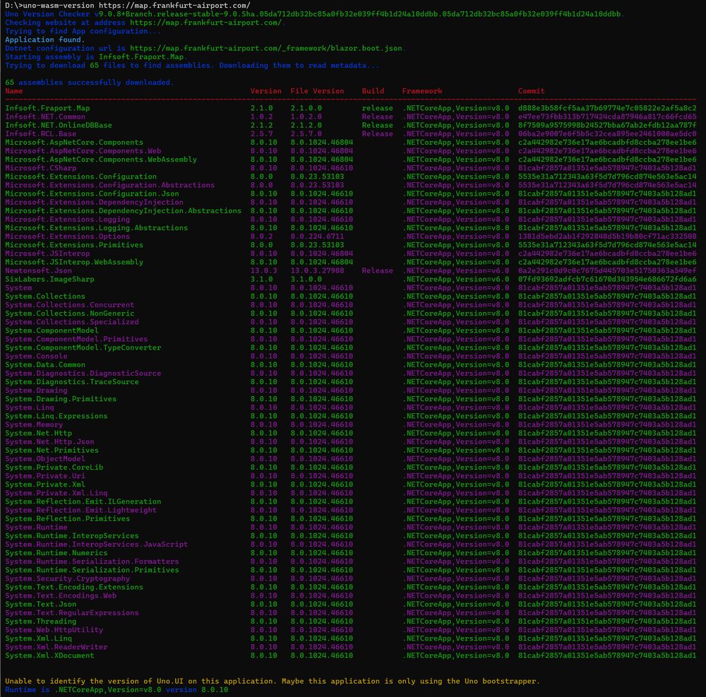Click the 'System.Linq.Expressions' assembly name
This screenshot has width=706, height=697.
[56, 416]
